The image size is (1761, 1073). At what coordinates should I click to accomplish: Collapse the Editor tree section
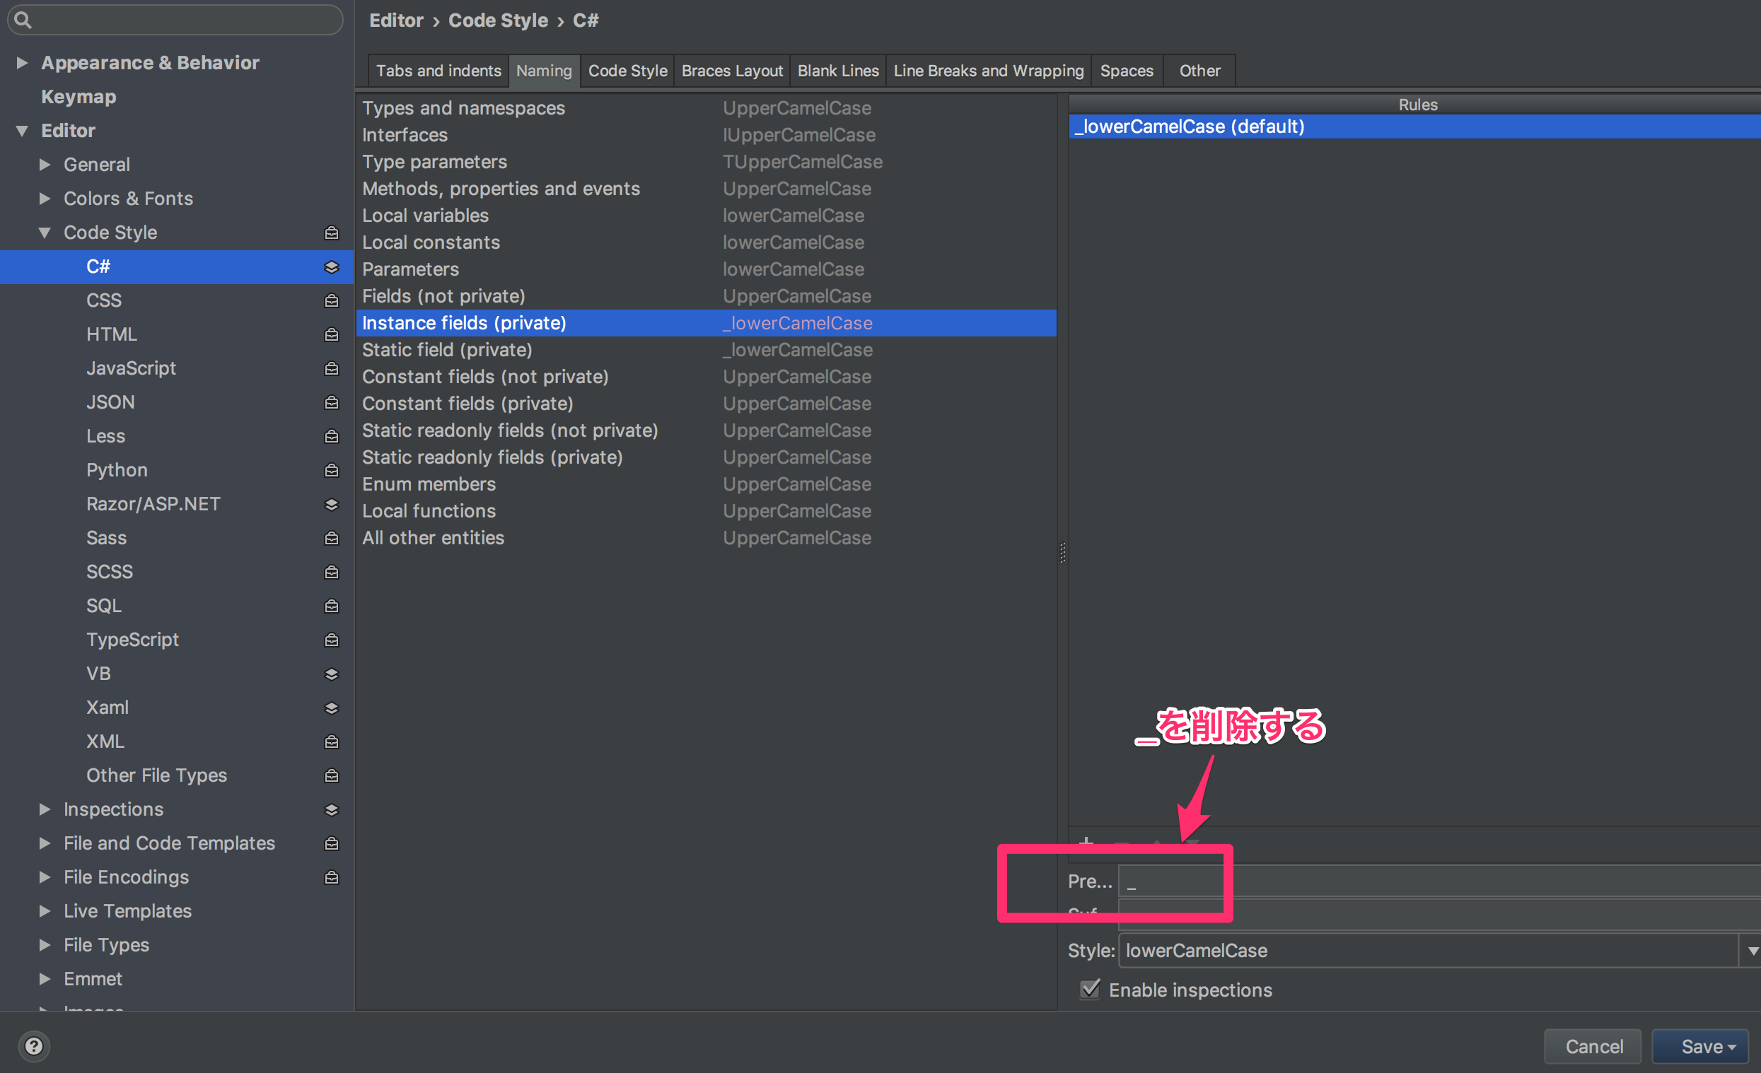coord(22,131)
